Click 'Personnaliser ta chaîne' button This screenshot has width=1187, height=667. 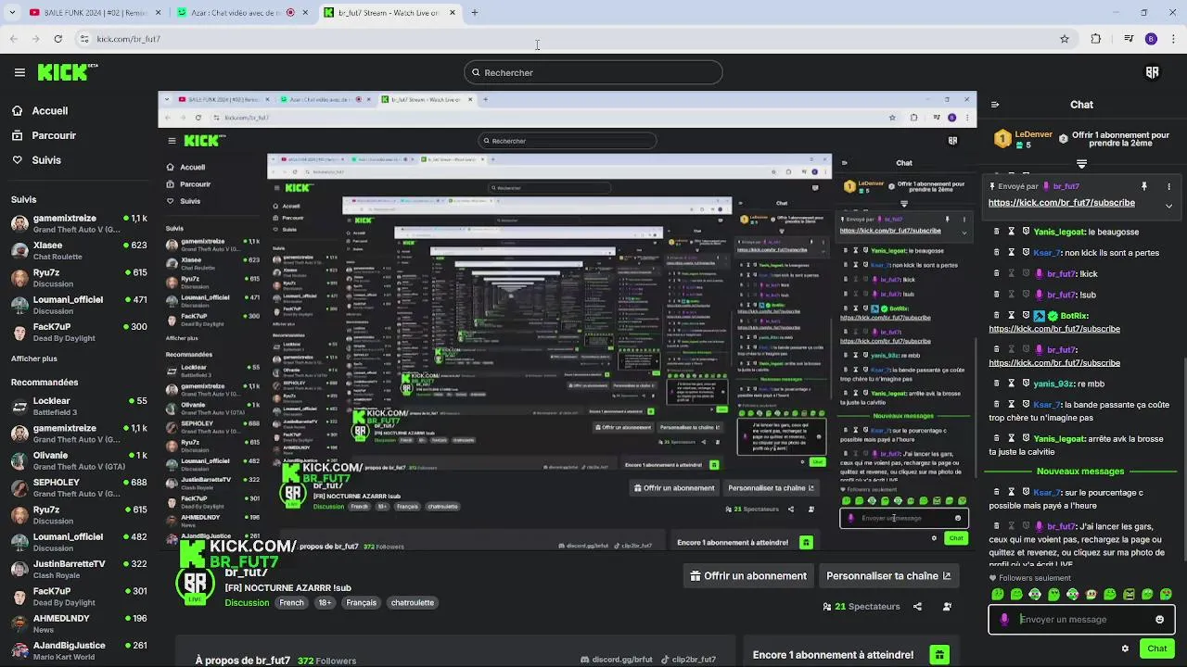coord(888,575)
